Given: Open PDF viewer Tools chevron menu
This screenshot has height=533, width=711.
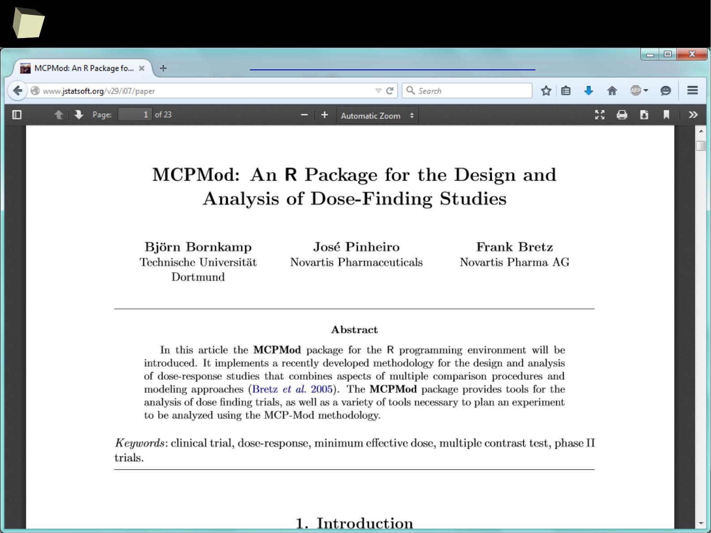Looking at the screenshot, I should 693,115.
